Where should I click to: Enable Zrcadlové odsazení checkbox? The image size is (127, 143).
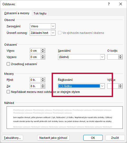pyautogui.click(x=8, y=64)
